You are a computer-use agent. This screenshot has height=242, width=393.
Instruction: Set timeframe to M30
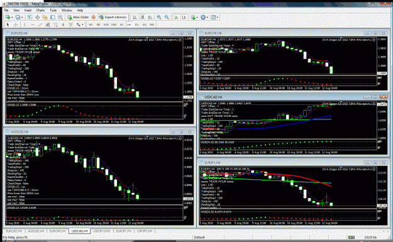coord(114,25)
